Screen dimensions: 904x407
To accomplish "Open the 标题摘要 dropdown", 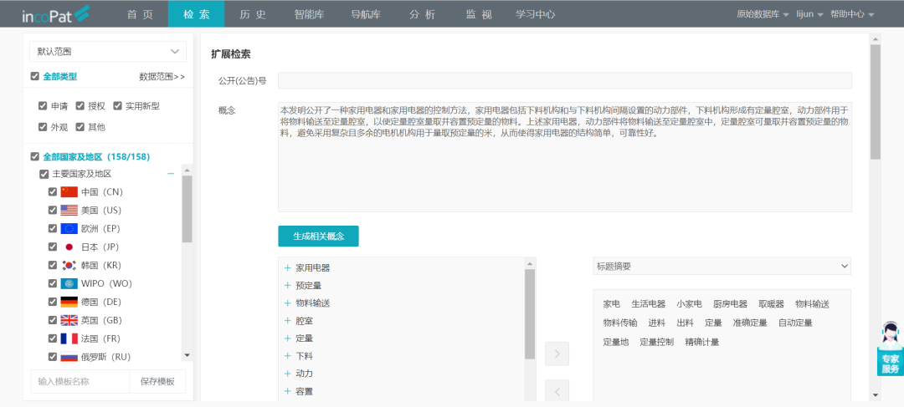I will point(722,267).
